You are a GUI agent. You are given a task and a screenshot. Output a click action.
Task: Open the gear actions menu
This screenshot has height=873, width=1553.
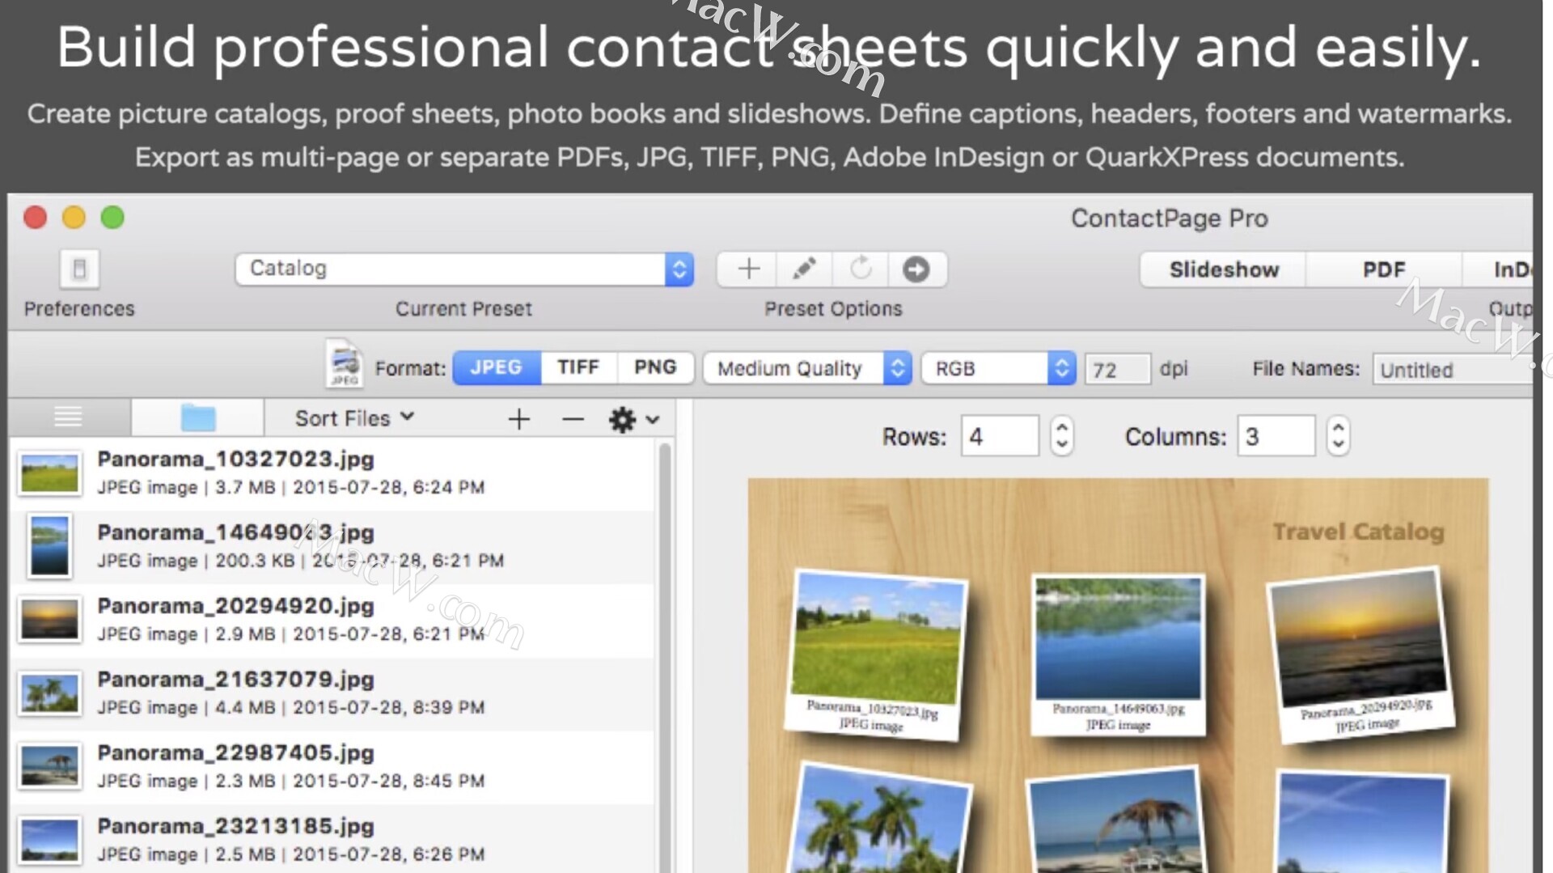(x=633, y=419)
